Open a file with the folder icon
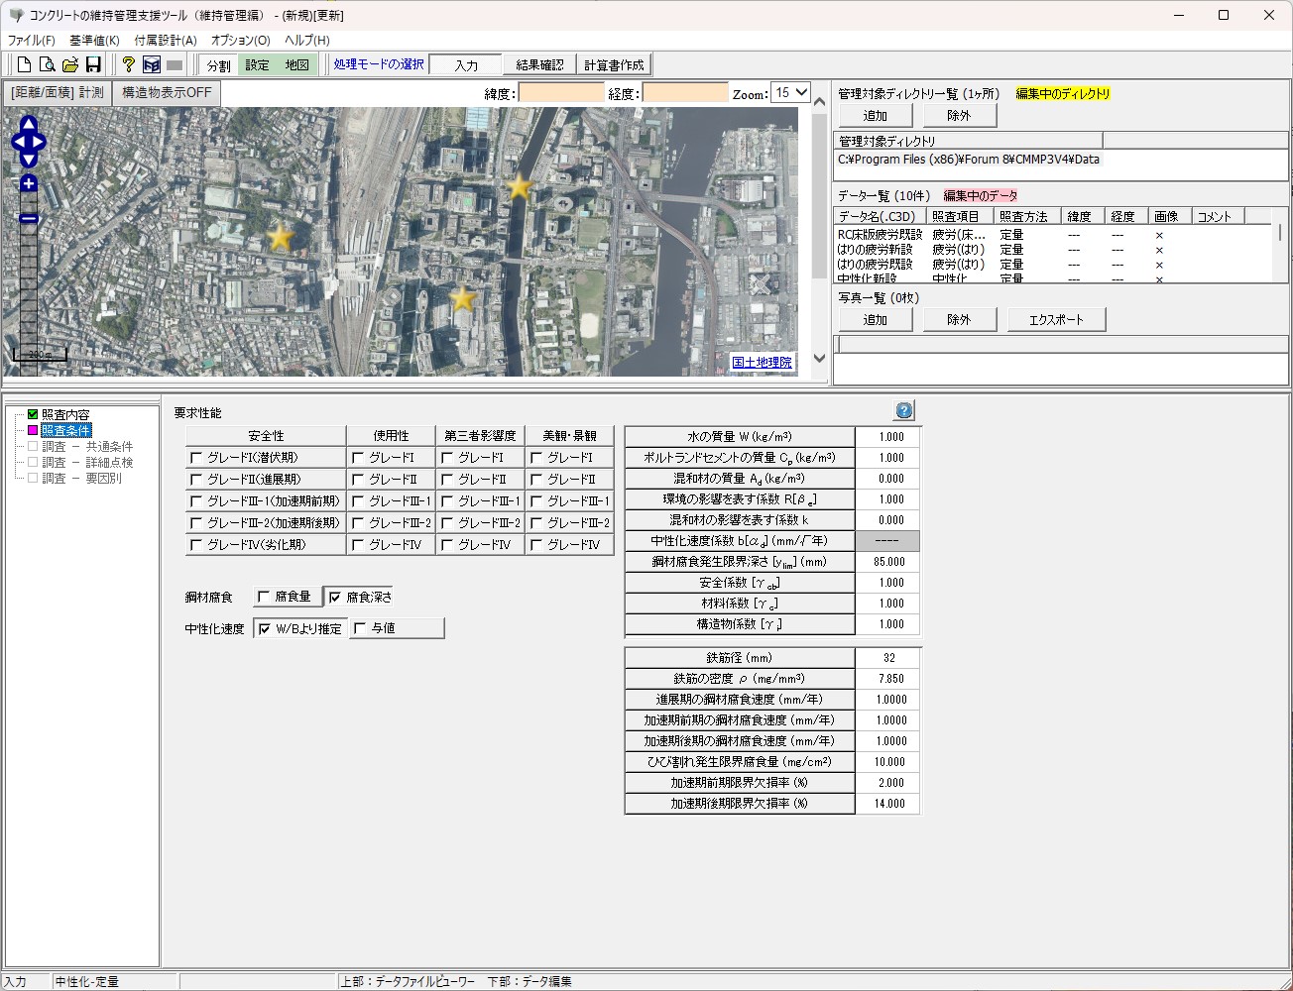Viewport: 1293px width, 991px height. pyautogui.click(x=70, y=65)
